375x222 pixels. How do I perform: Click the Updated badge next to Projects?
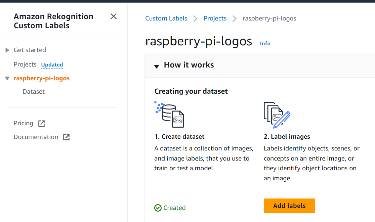click(52, 65)
